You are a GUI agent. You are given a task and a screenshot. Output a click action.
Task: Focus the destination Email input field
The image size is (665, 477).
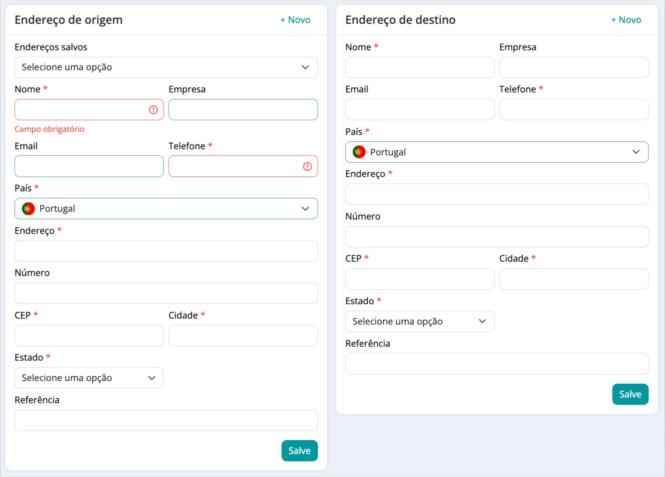(420, 110)
